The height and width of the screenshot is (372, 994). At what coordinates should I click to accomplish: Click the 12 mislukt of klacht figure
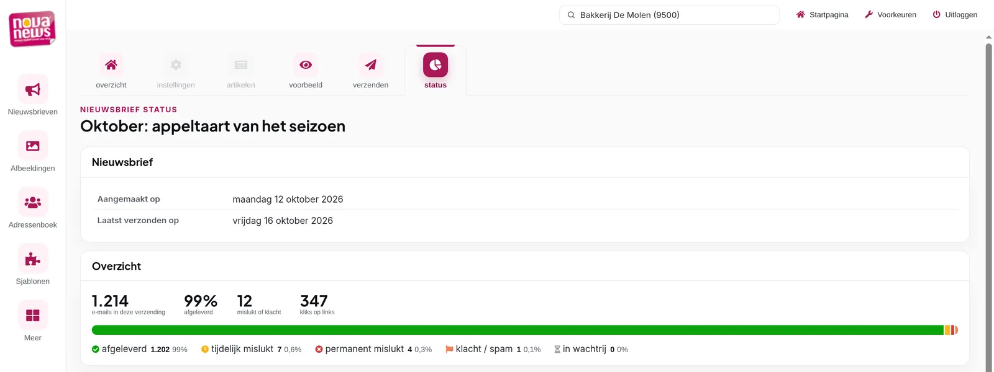[245, 301]
